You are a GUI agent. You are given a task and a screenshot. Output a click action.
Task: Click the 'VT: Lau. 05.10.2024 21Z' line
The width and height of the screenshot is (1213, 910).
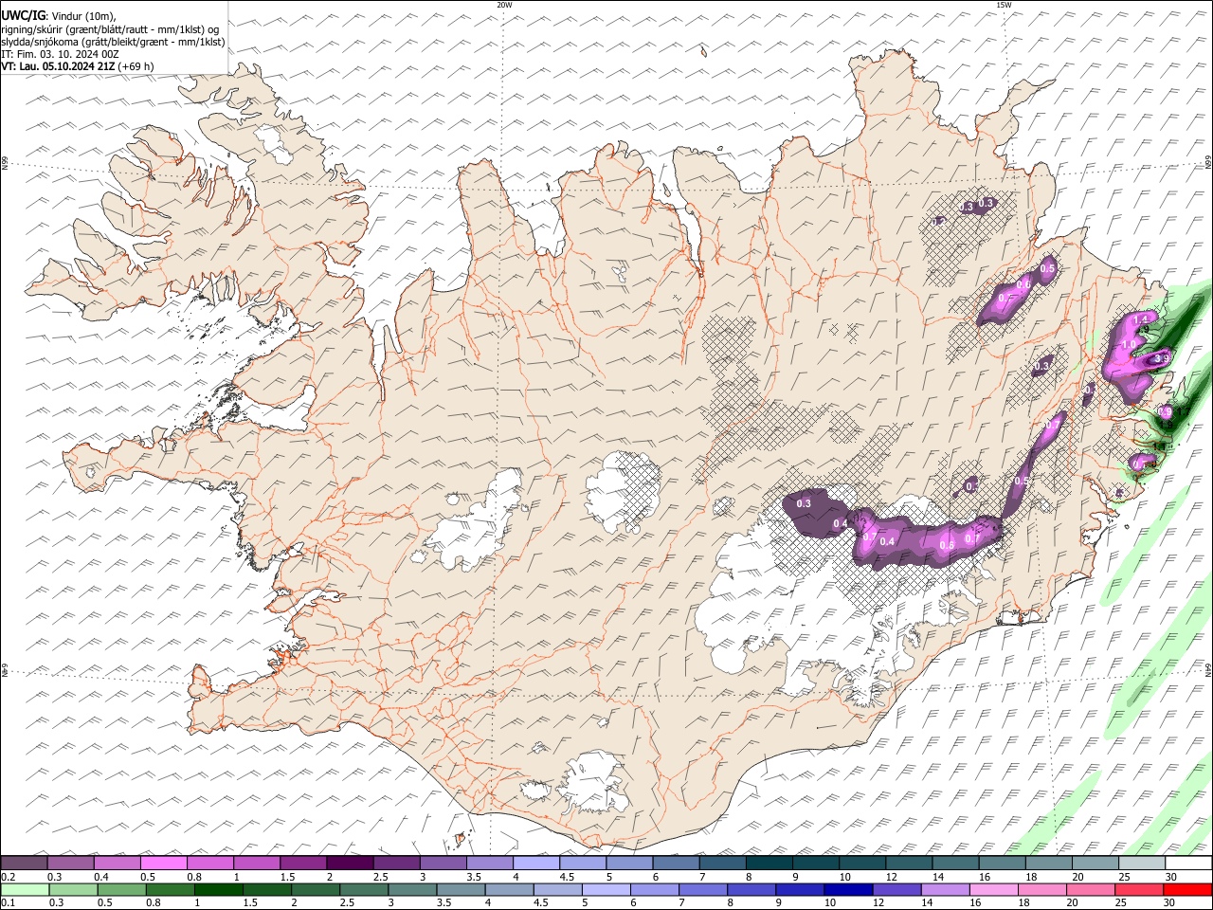[59, 66]
